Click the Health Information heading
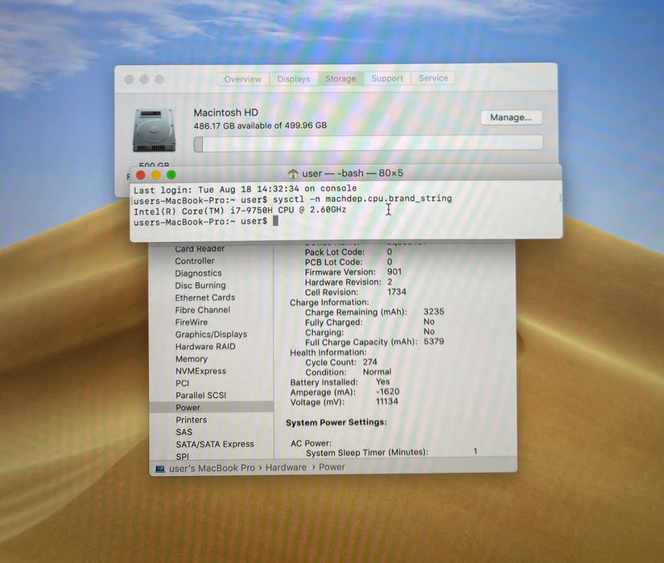Screen dimensions: 664x563 (328, 352)
